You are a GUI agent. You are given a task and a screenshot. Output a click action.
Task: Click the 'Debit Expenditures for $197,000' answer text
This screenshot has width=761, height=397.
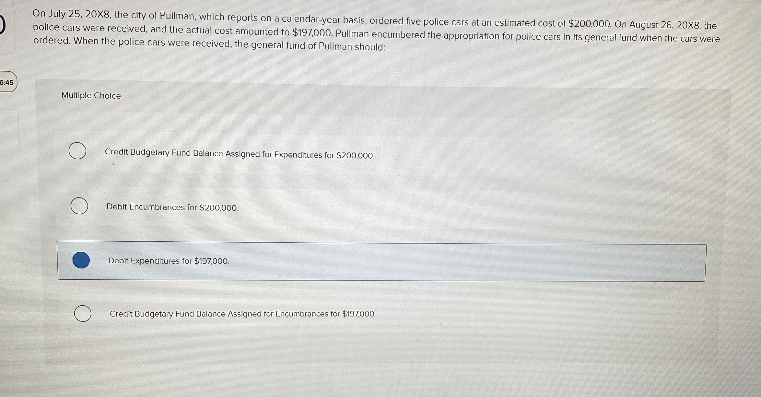[168, 261]
